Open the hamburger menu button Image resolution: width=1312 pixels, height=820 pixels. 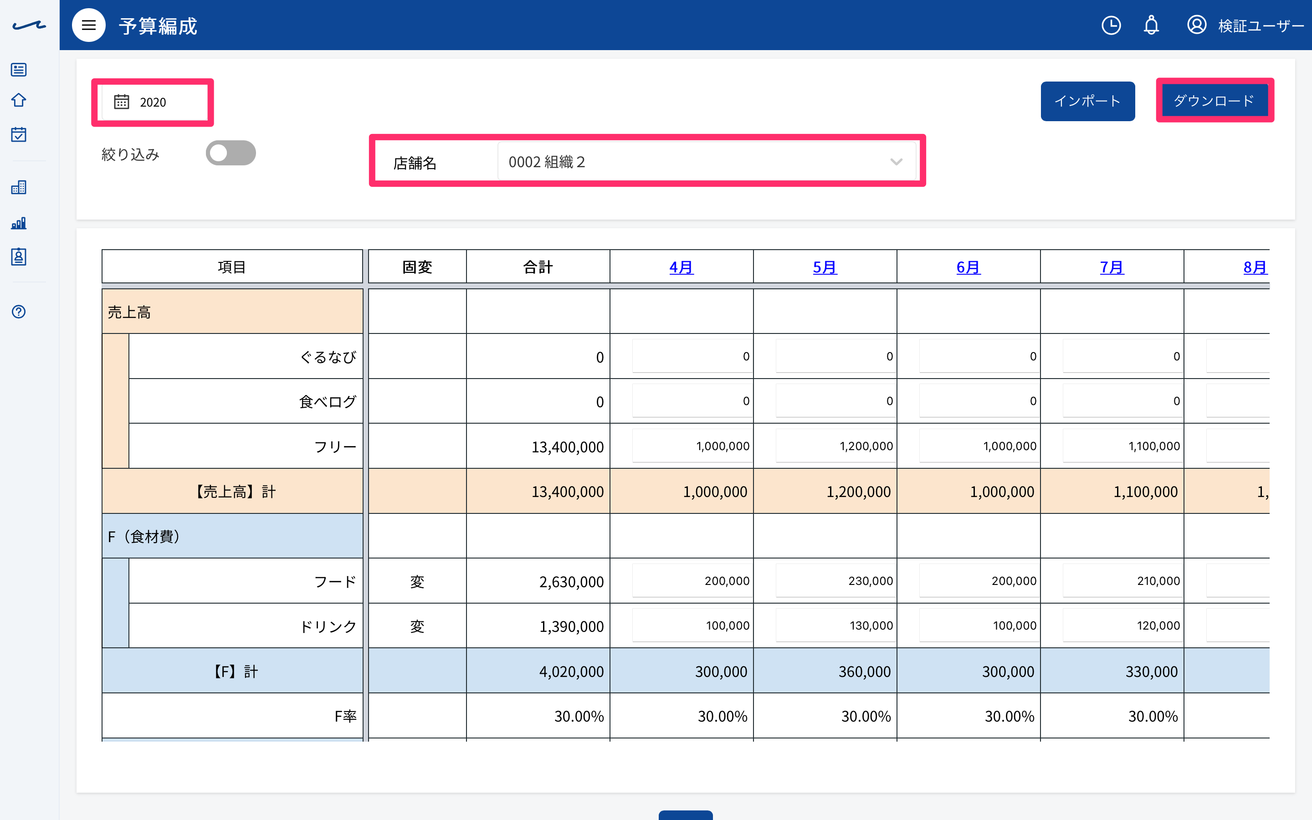pos(88,25)
